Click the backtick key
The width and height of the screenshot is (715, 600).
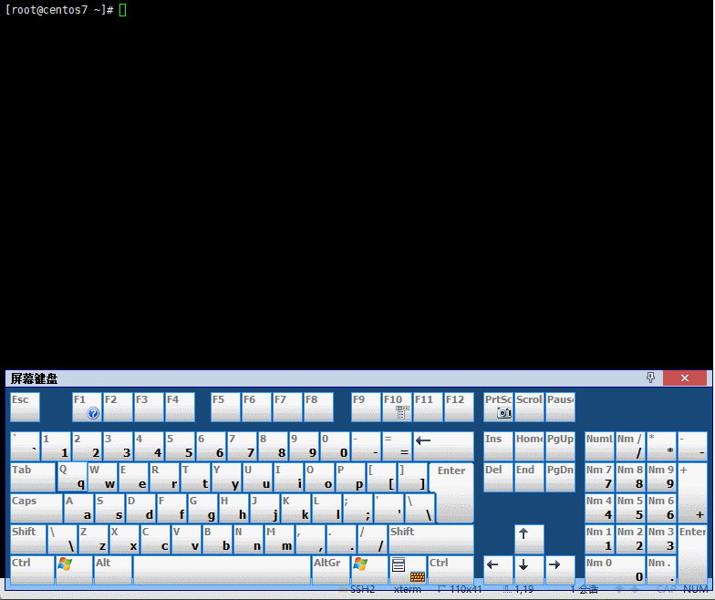click(25, 447)
